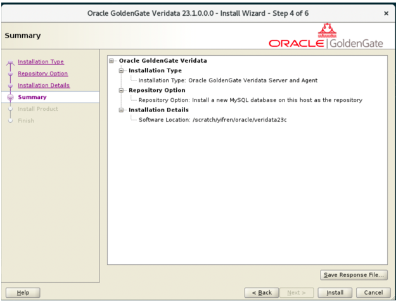This screenshot has width=396, height=301.
Task: Select the Summary step in sidebar
Action: 32,97
